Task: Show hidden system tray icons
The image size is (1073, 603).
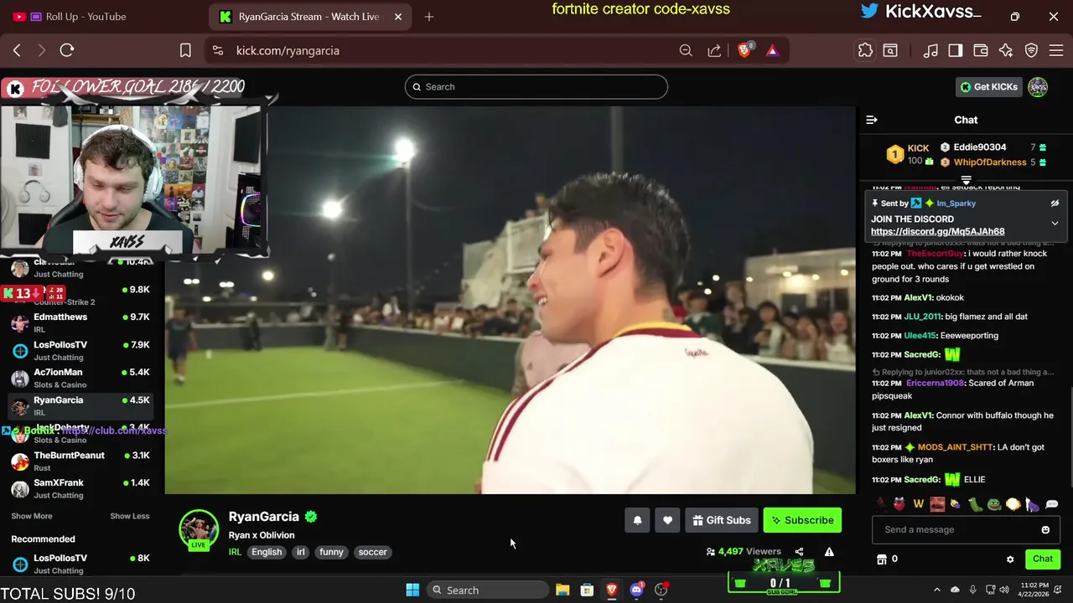Action: pyautogui.click(x=937, y=590)
